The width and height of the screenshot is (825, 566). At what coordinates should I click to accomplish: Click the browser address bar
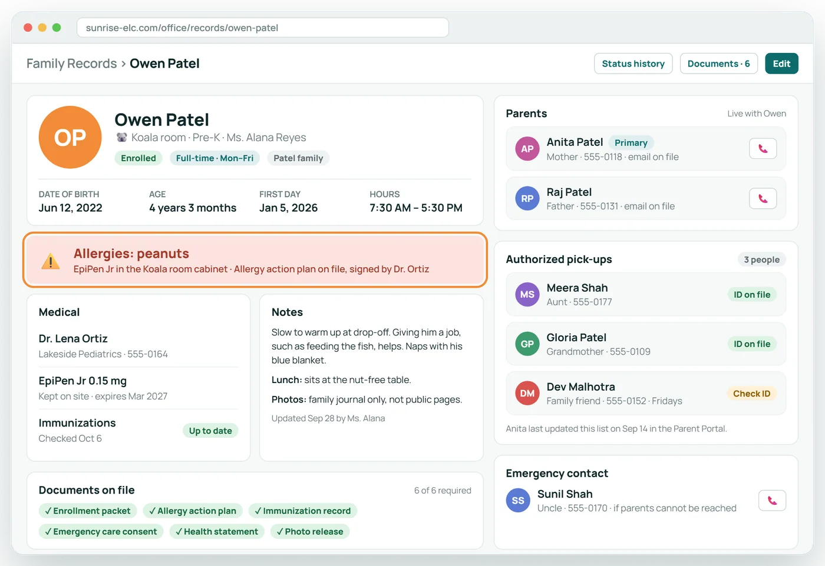(x=263, y=28)
